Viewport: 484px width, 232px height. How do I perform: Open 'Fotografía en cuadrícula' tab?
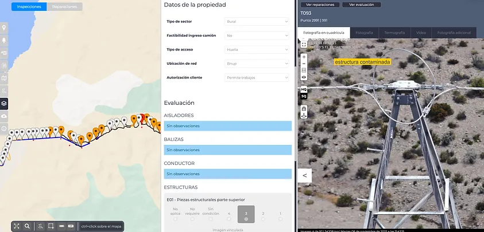tap(324, 32)
